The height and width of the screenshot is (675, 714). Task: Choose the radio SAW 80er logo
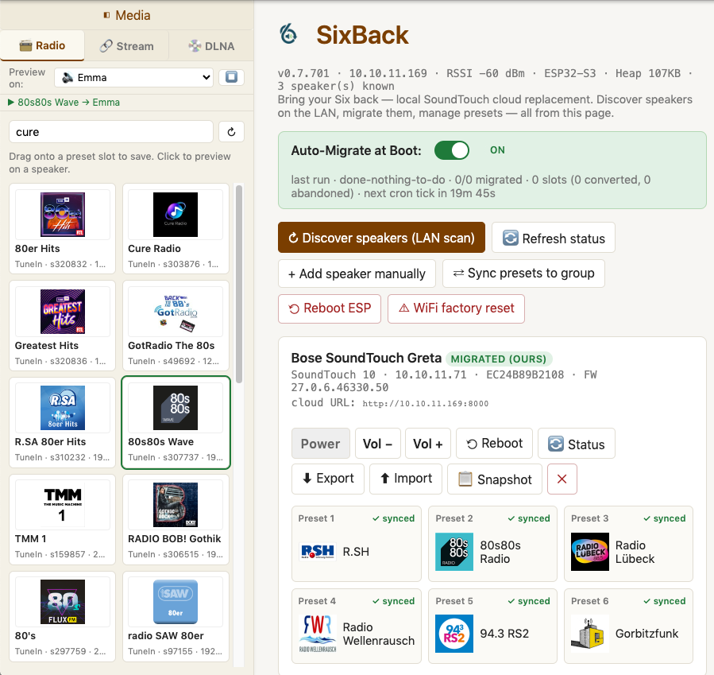[176, 602]
